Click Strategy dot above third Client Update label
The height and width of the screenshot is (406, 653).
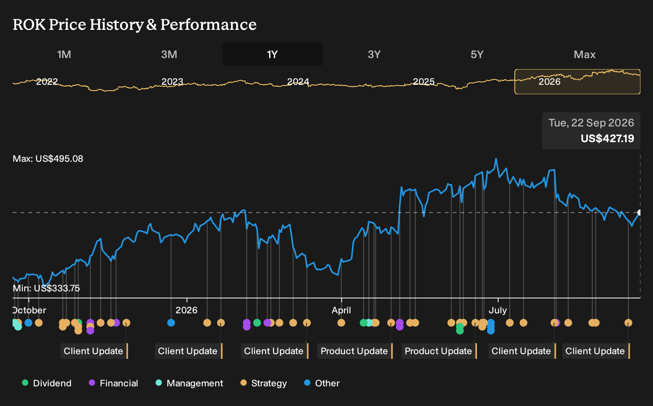[307, 323]
